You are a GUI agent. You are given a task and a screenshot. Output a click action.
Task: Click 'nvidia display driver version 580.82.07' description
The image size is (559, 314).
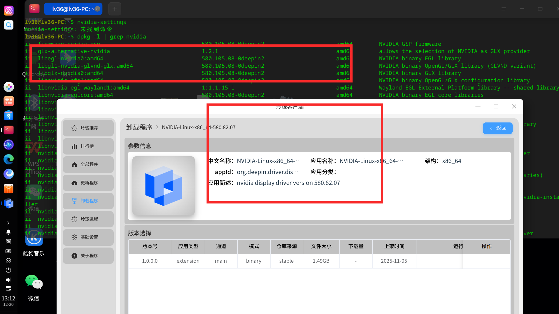pyautogui.click(x=288, y=183)
